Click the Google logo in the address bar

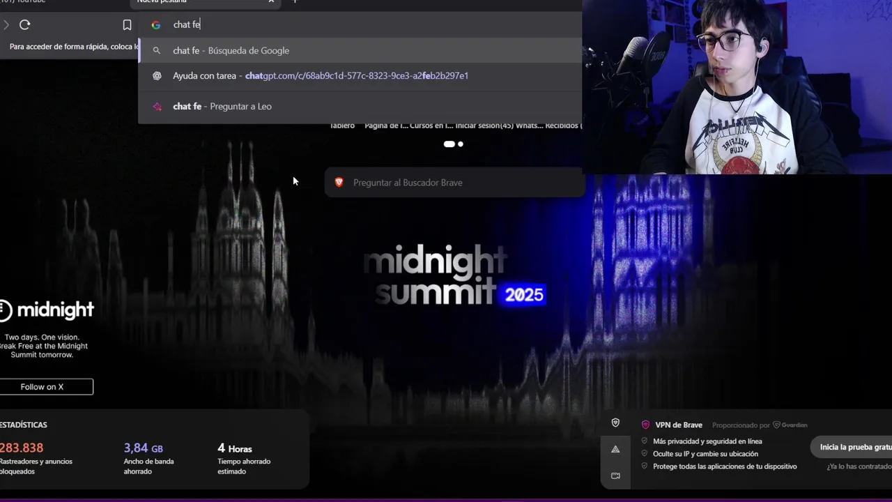(156, 25)
